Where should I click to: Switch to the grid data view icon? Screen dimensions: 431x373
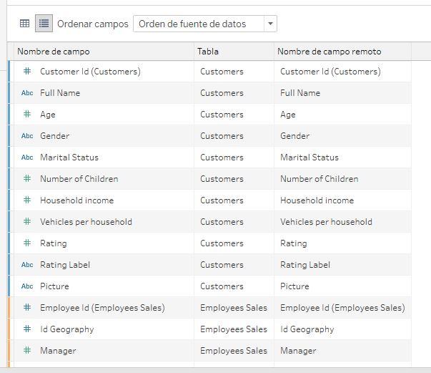pyautogui.click(x=24, y=24)
